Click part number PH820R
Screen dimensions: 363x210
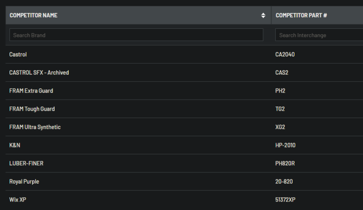point(285,163)
